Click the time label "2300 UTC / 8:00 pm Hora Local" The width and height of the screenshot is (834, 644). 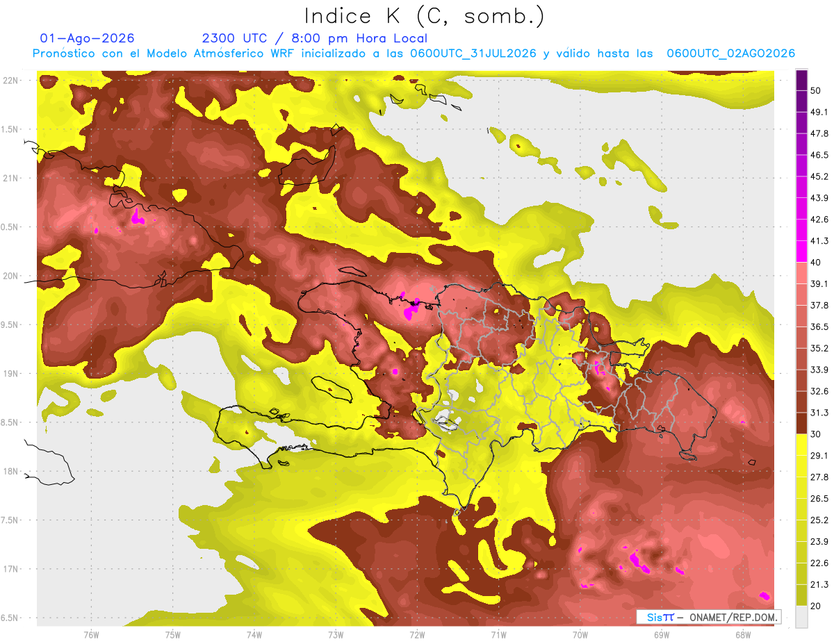(315, 38)
